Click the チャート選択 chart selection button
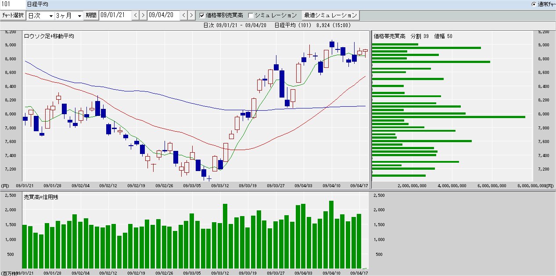This screenshot has width=556, height=276. pos(13,15)
